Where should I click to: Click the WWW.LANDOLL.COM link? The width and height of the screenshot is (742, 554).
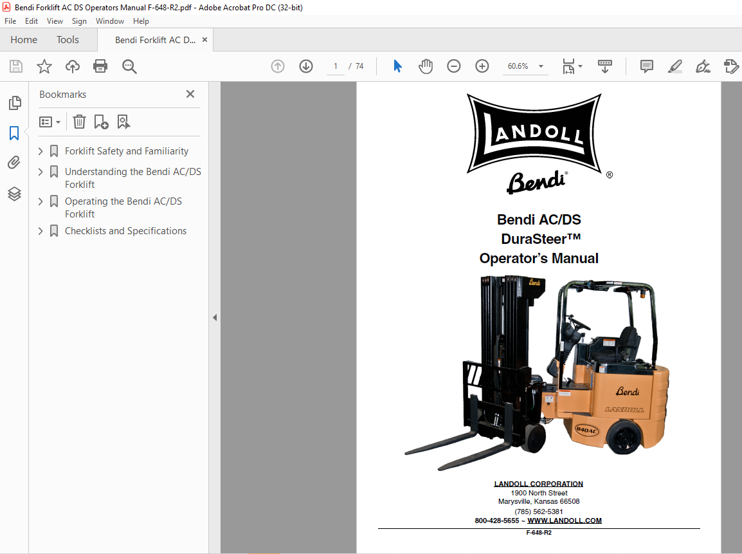click(565, 521)
